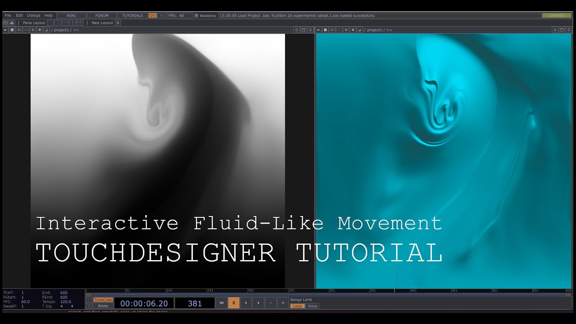This screenshot has height=324, width=576.
Task: Select the four-pane grid layout icon
Action: tap(81, 22)
